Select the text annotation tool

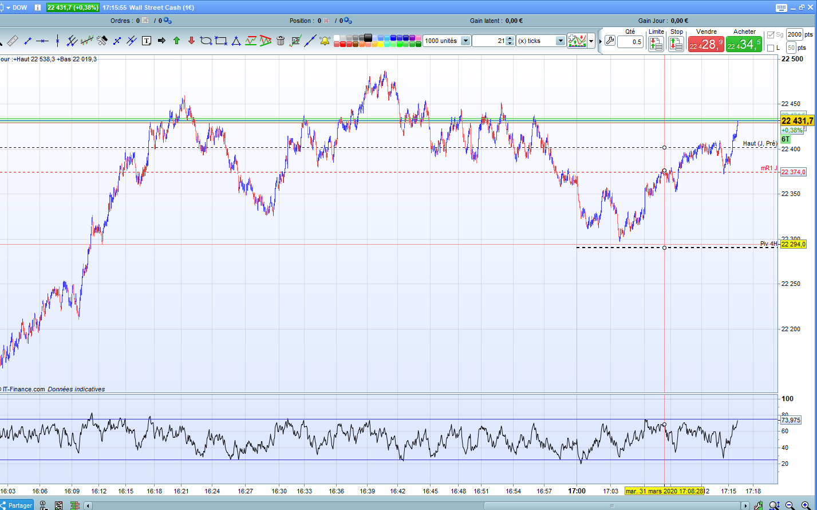[147, 41]
